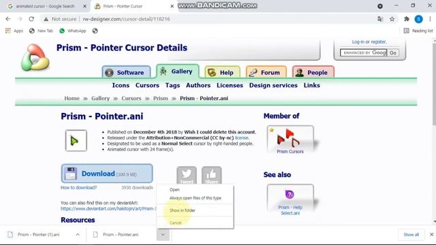Focus the Google enhanced search field
The width and height of the screenshot is (436, 245).
pos(363,53)
